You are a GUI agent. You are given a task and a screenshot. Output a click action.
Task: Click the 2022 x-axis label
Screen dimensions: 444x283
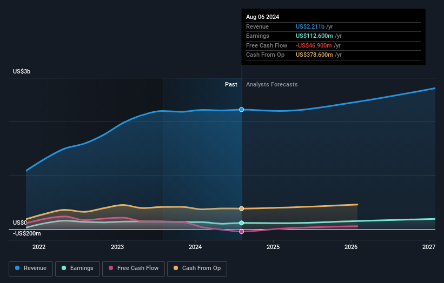pyautogui.click(x=39, y=247)
